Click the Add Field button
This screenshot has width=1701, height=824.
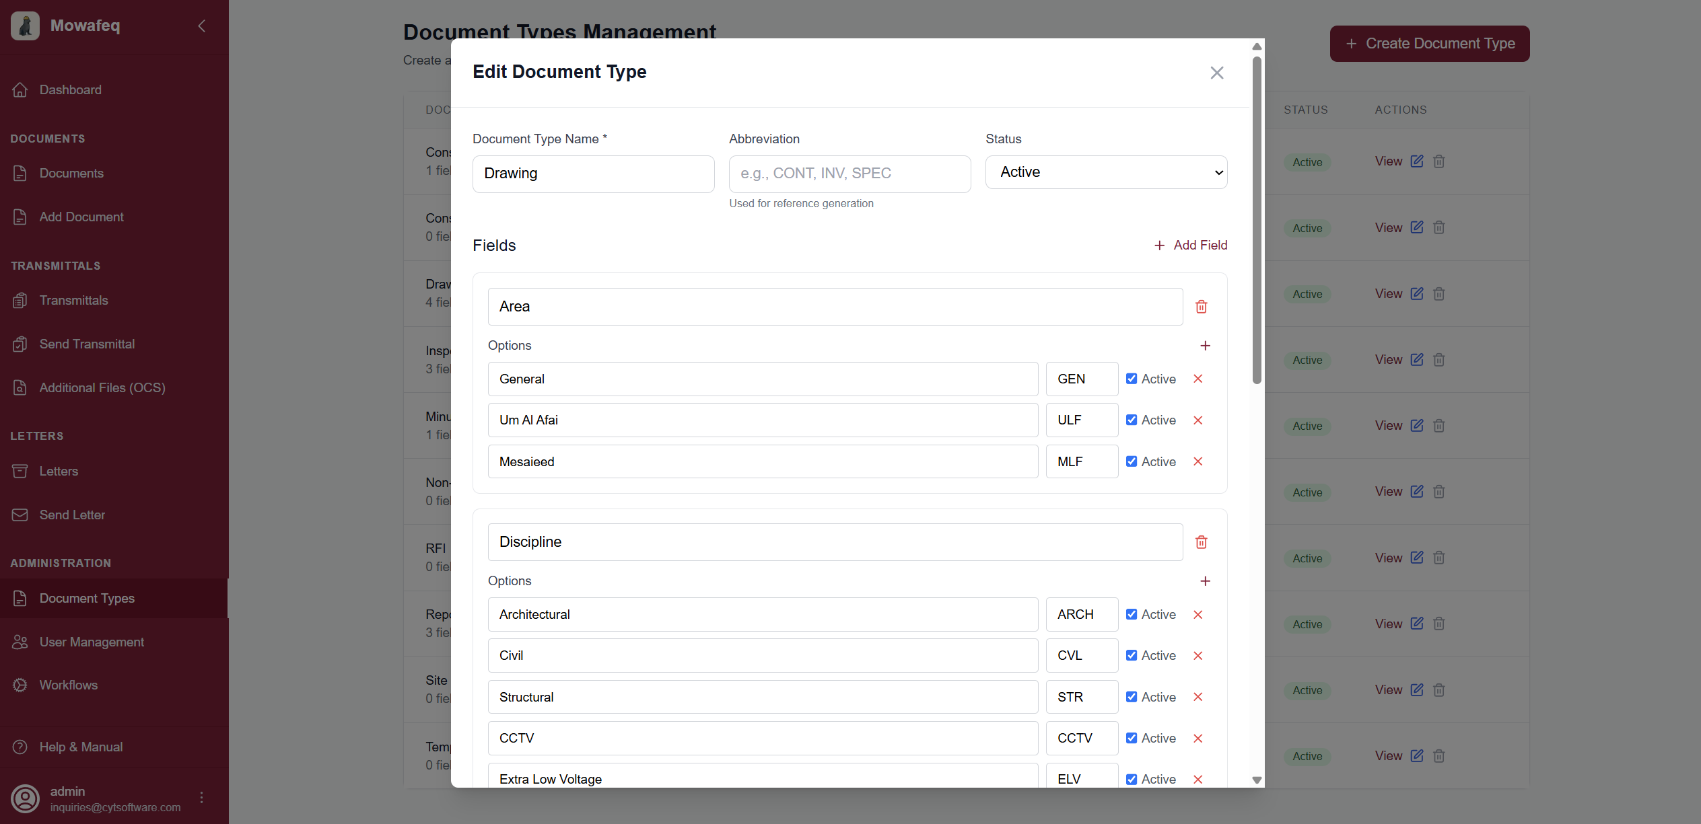click(1190, 245)
